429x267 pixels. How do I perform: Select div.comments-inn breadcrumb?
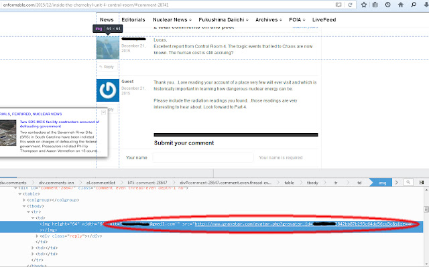[56, 183]
